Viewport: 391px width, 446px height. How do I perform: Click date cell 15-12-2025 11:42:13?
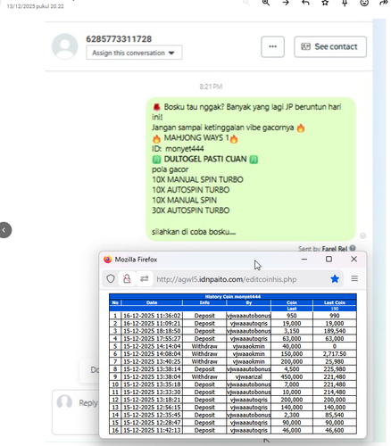pos(152,430)
